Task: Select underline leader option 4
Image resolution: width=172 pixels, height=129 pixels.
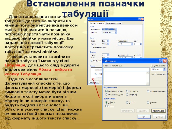Action: pyautogui.click(x=106, y=106)
